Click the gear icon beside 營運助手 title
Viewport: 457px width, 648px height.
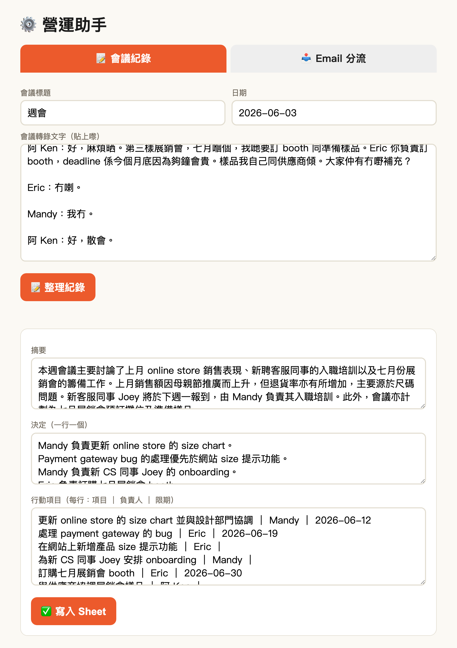[x=28, y=25]
